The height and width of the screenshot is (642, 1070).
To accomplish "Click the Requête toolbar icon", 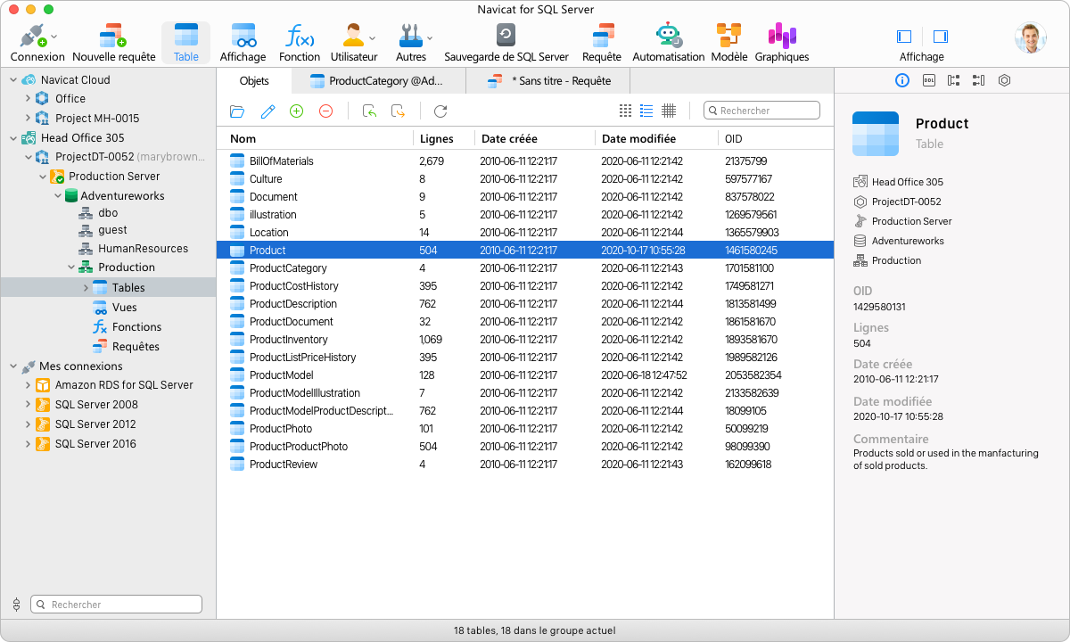I will click(x=604, y=37).
